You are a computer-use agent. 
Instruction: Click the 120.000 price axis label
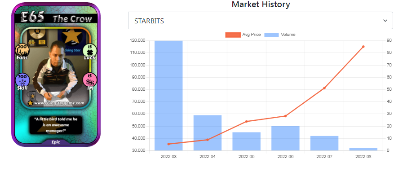tap(138, 40)
